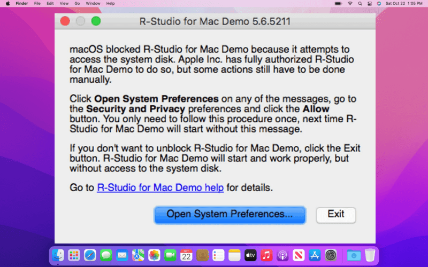Launch Launchpad from the Dock
Viewport: 428px width, 267px height.
(74, 256)
